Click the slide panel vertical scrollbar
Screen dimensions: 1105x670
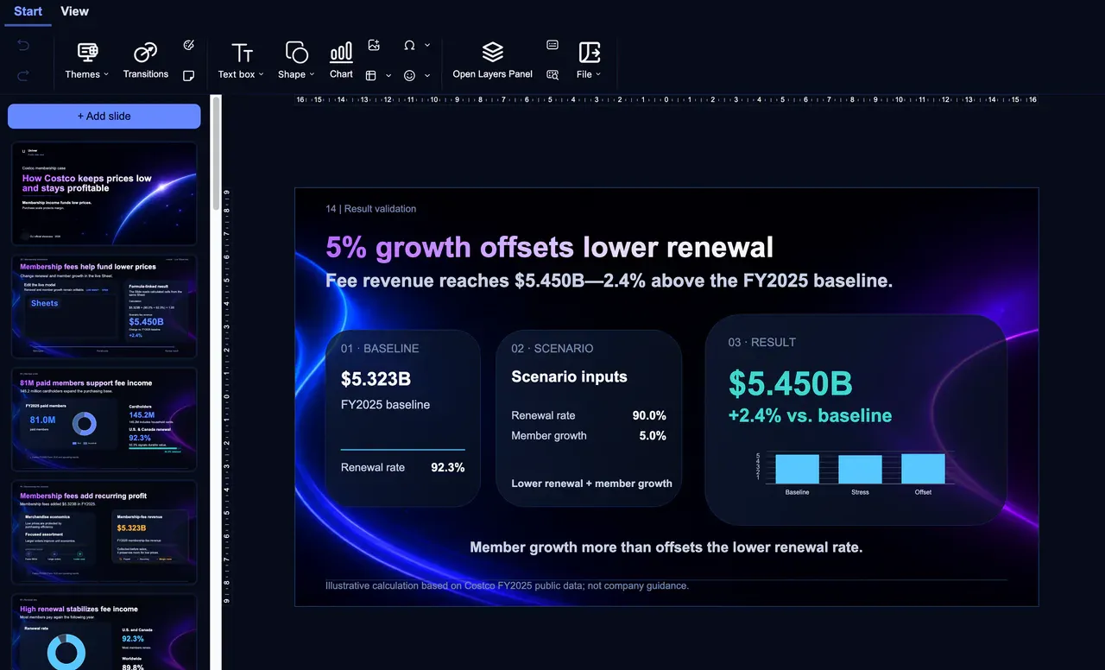pyautogui.click(x=216, y=154)
